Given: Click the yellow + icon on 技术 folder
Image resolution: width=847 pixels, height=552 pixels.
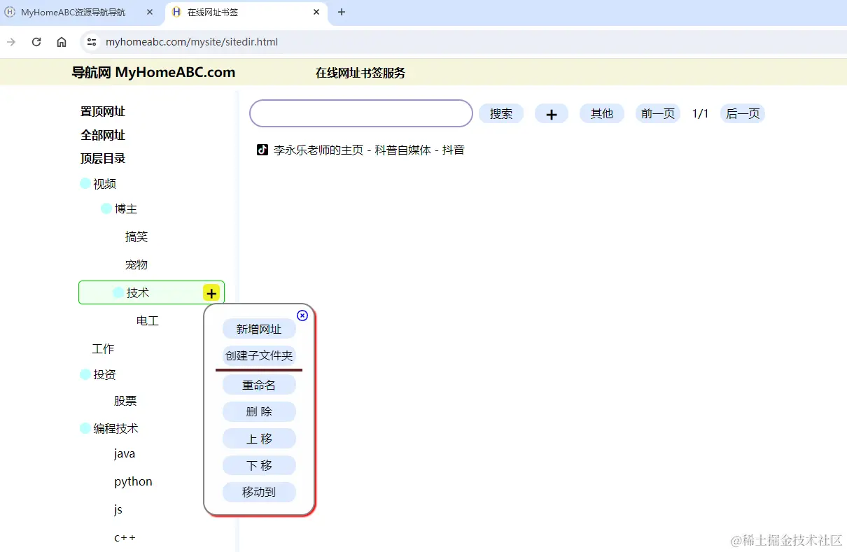Looking at the screenshot, I should pos(211,292).
